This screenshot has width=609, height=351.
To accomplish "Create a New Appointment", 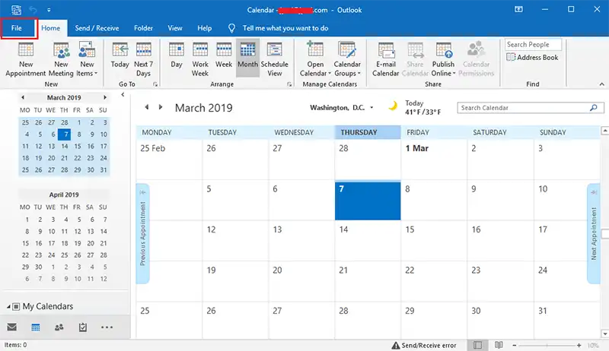I will point(26,60).
